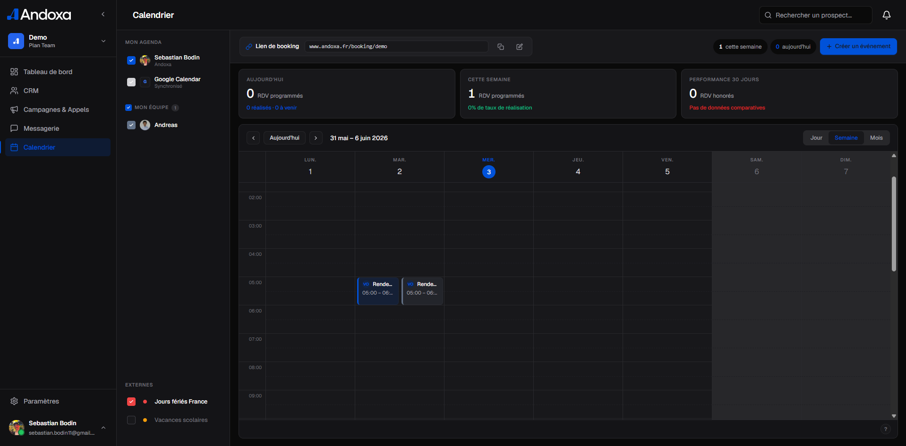Uncheck Jours fériés France checkbox
This screenshot has width=906, height=446.
click(131, 402)
